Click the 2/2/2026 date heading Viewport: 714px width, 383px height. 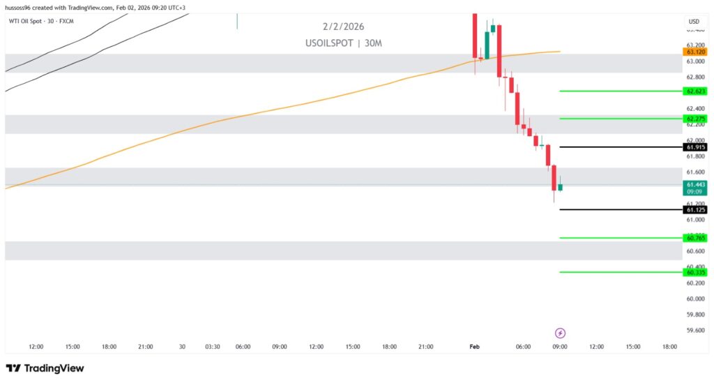click(x=343, y=27)
